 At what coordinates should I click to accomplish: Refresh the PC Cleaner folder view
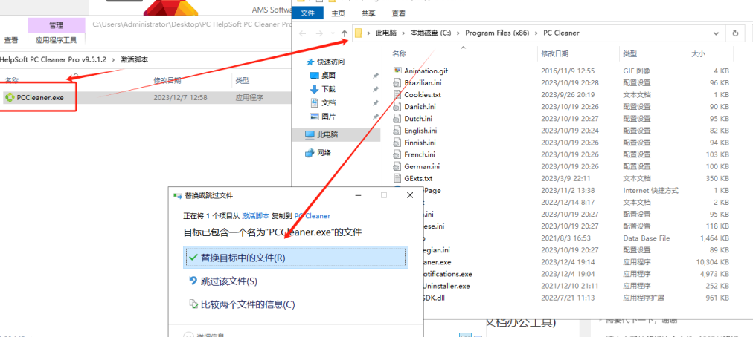click(x=734, y=33)
